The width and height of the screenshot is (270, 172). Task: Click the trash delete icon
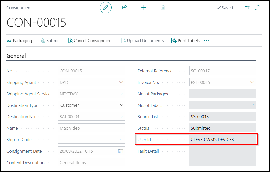point(163,8)
